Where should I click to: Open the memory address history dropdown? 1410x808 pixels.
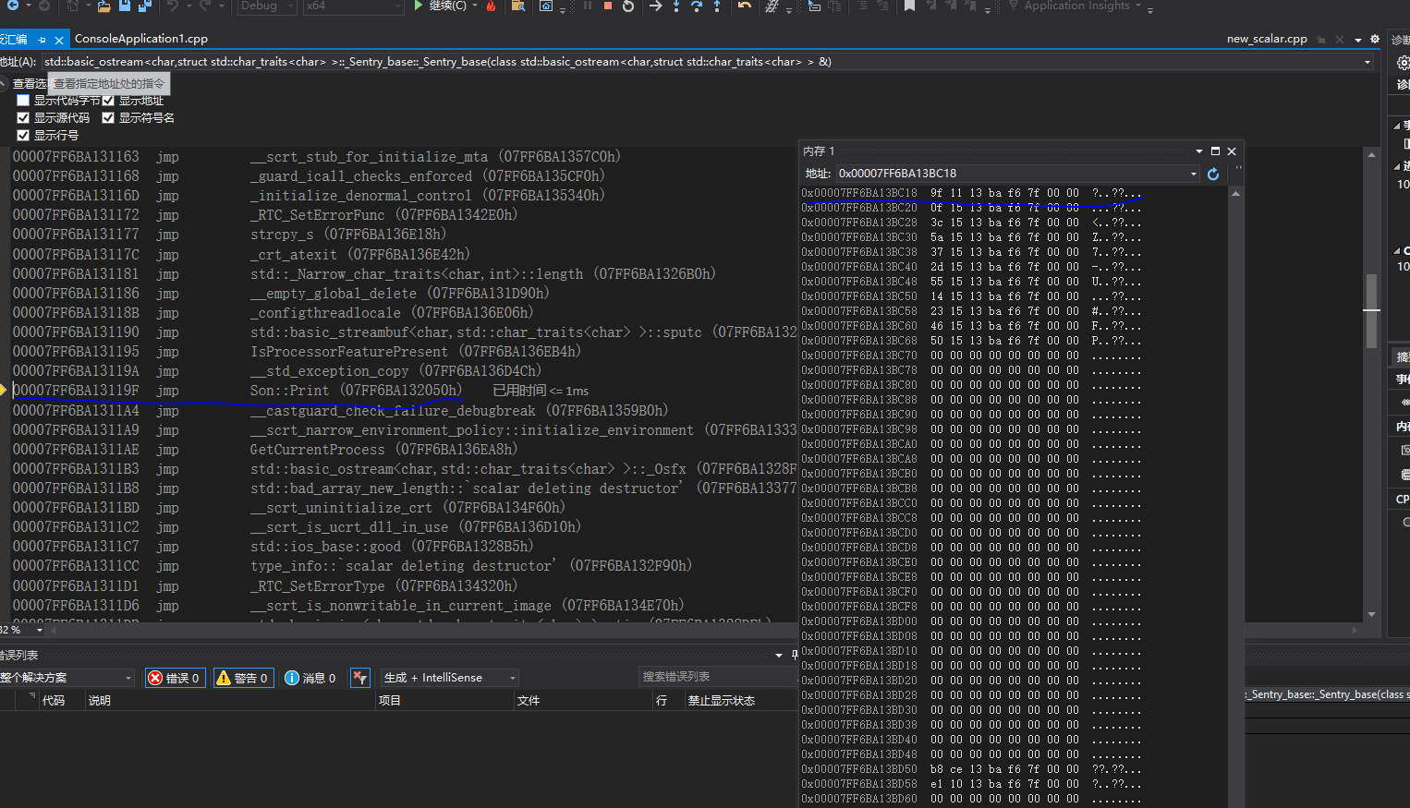tap(1193, 174)
